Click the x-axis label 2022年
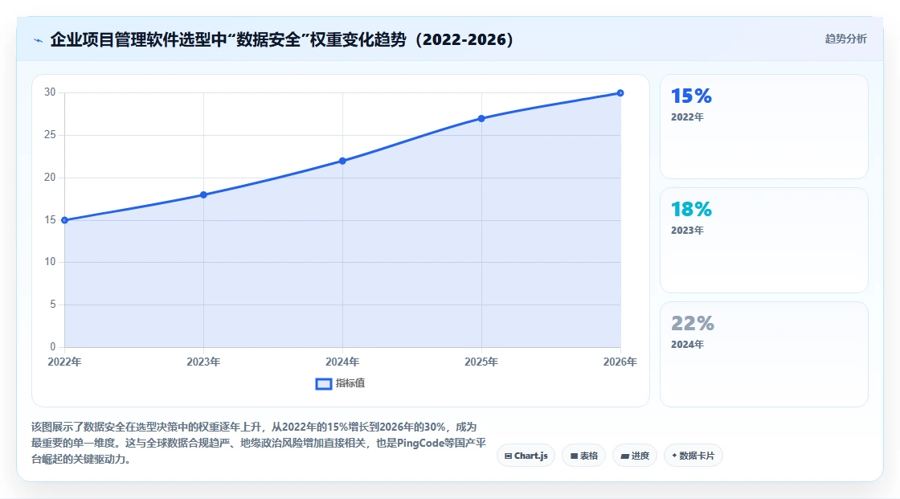Image resolution: width=900 pixels, height=499 pixels. pyautogui.click(x=64, y=362)
